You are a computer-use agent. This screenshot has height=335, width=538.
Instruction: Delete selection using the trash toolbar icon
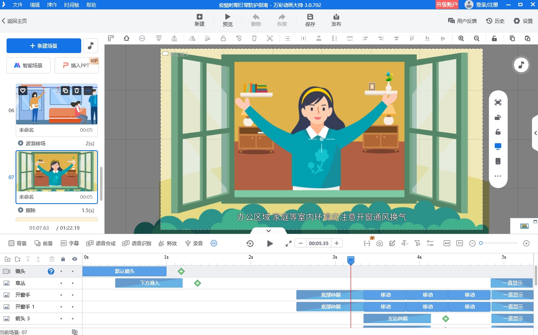coord(254,38)
